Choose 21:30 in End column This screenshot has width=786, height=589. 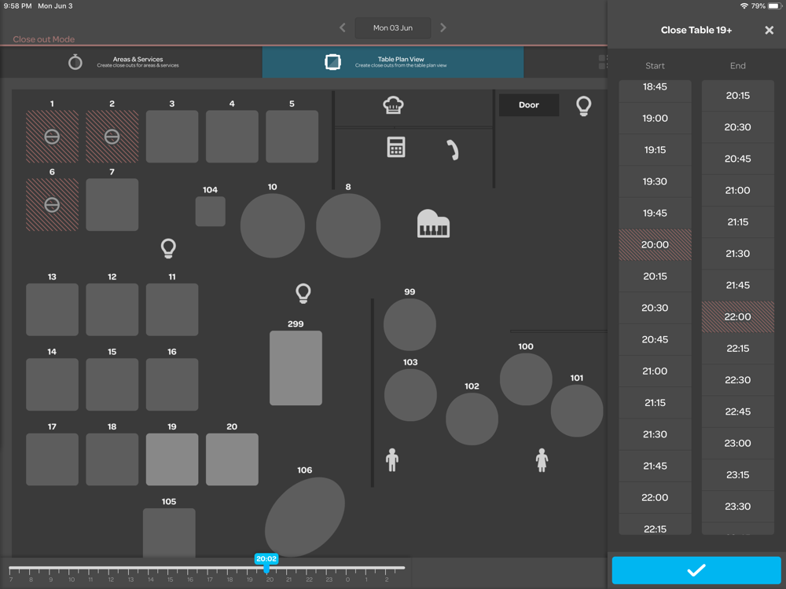[x=738, y=254]
